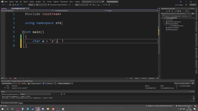The height and width of the screenshot is (111, 198).
Task: Open the Debug configuration dropdown
Action: [x=32, y=5]
